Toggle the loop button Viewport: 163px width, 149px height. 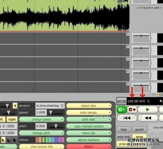click(x=124, y=129)
